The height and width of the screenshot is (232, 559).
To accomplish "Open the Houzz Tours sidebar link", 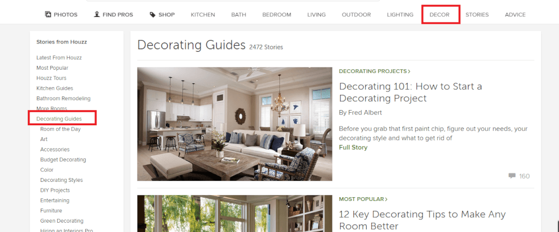I will (x=51, y=78).
